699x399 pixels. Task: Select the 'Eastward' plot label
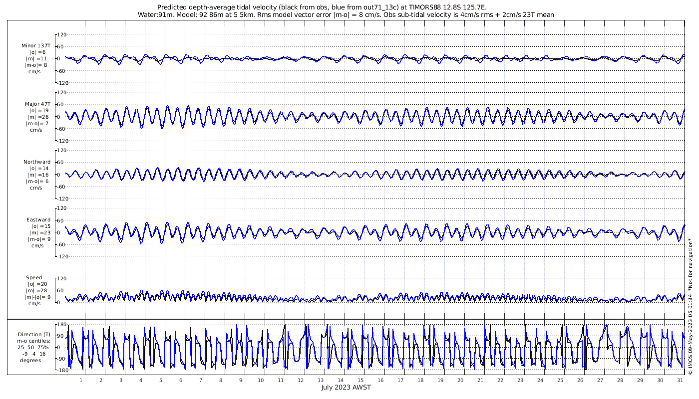[38, 220]
